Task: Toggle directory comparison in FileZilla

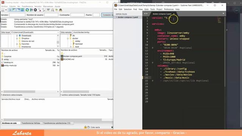Action: pyautogui.click(x=53, y=10)
